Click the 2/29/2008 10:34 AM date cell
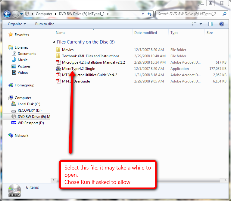The width and height of the screenshot is (231, 201). [150, 62]
